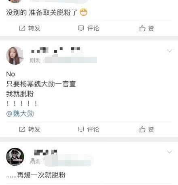Expand the chevron menu on the third post

(170, 152)
